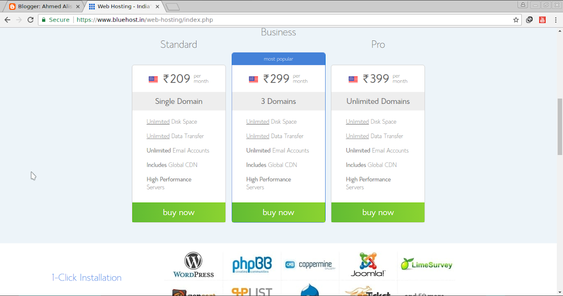Buy the Business plan now

click(x=279, y=212)
